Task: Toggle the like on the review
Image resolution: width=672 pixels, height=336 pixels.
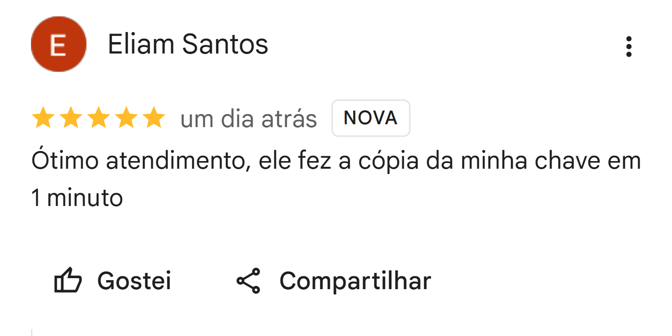Action: coord(114,281)
